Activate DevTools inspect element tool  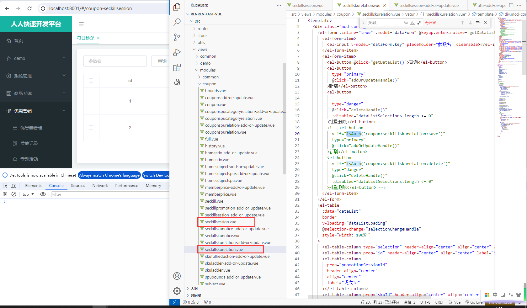[x=5, y=186]
